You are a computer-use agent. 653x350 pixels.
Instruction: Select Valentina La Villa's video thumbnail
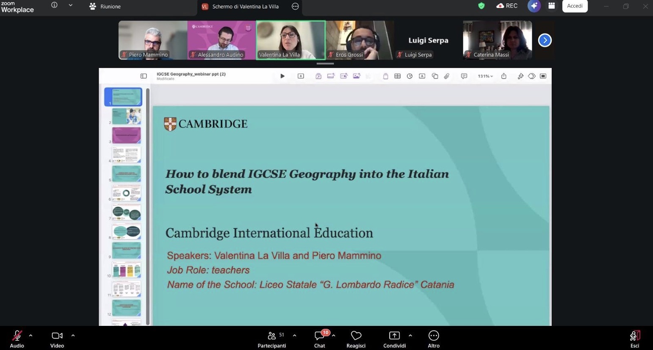(x=291, y=40)
